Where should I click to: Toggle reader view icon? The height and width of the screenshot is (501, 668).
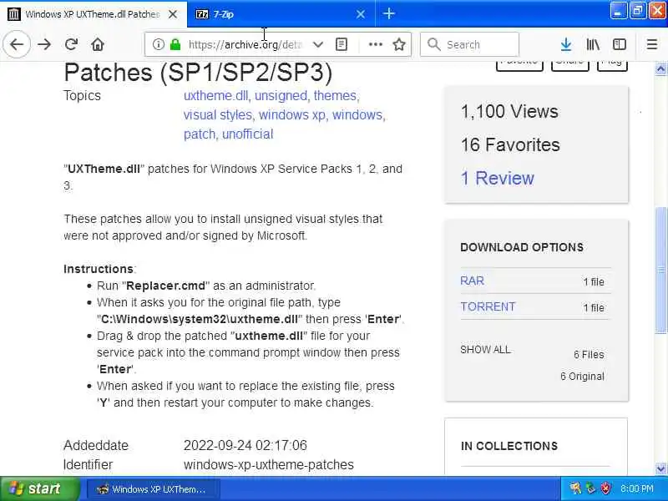click(342, 44)
